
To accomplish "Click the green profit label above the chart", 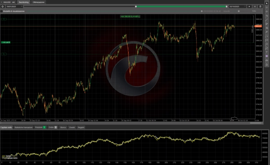I will 130,17.
